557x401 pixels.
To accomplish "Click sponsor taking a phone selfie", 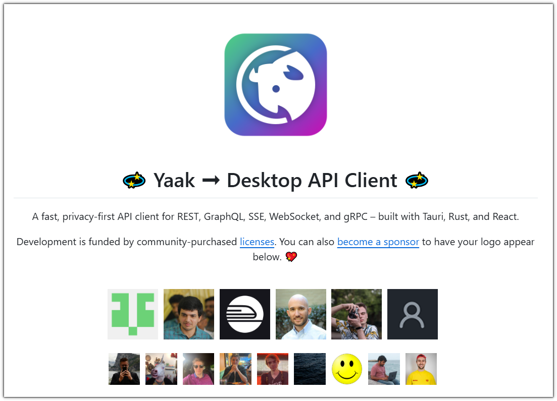I will (124, 369).
